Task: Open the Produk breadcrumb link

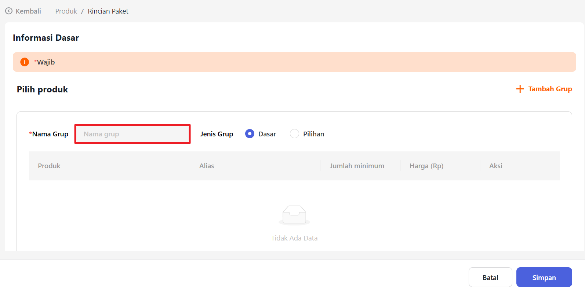Action: [66, 11]
